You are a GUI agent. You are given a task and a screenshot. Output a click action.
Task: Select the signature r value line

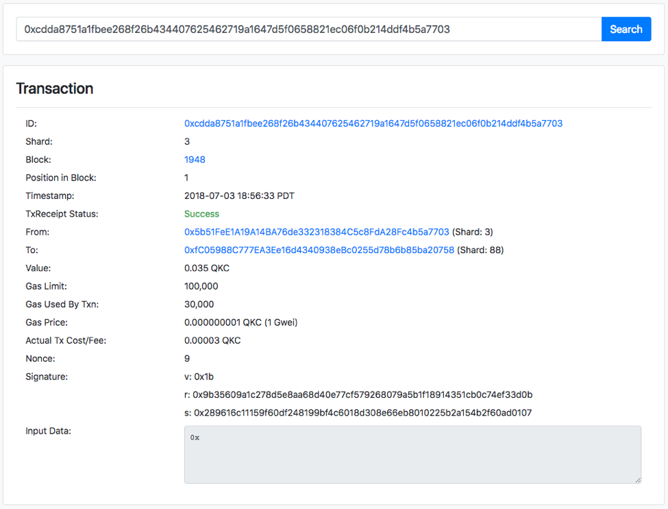[x=358, y=394]
